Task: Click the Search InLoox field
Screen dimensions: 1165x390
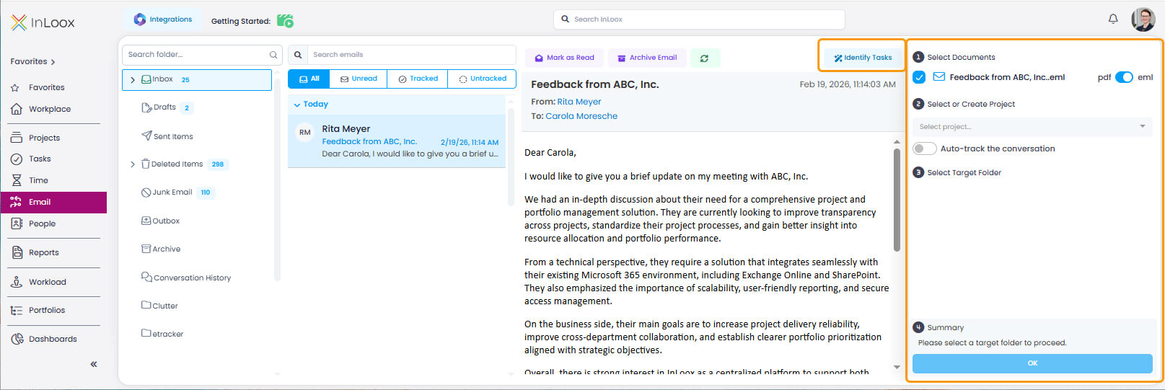Action: (x=699, y=19)
